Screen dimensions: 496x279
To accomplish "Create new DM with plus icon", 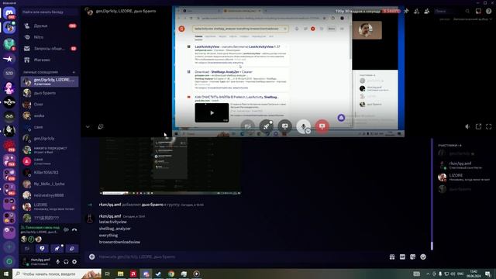I will point(74,72).
